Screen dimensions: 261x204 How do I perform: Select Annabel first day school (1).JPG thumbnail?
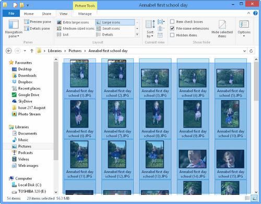[79, 74]
